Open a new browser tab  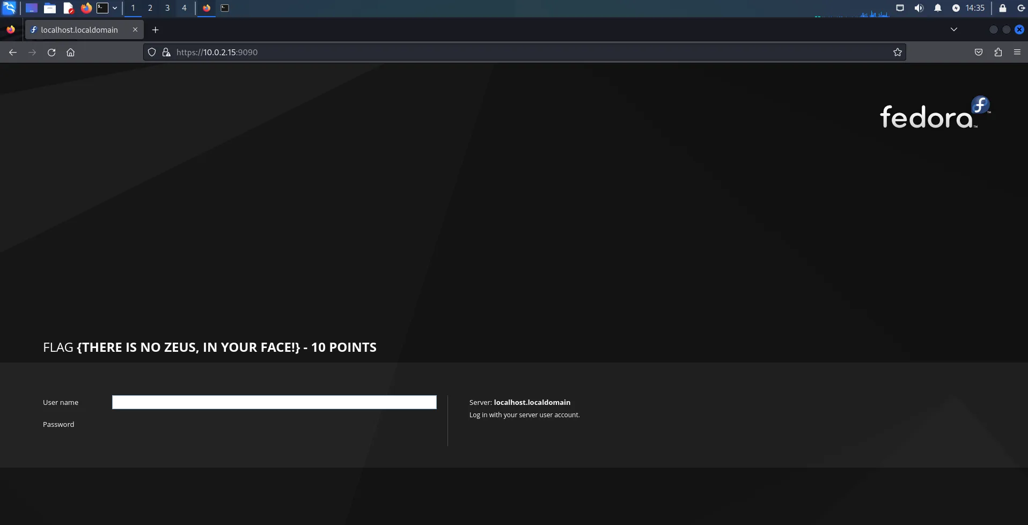pyautogui.click(x=156, y=29)
